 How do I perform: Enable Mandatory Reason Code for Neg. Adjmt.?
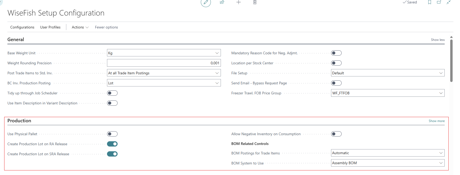point(336,53)
